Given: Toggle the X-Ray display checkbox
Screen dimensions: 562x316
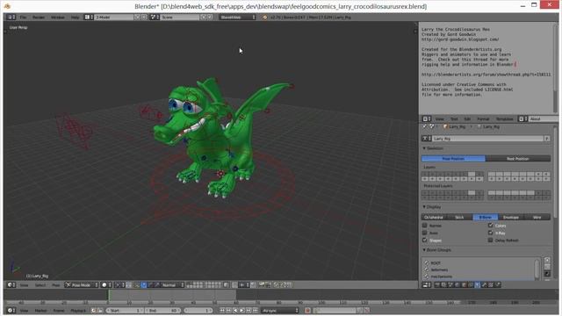Looking at the screenshot, I should pos(490,233).
